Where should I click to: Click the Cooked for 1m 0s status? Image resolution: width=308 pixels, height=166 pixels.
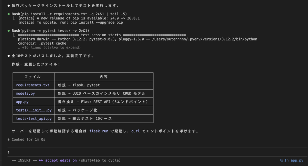(29, 140)
